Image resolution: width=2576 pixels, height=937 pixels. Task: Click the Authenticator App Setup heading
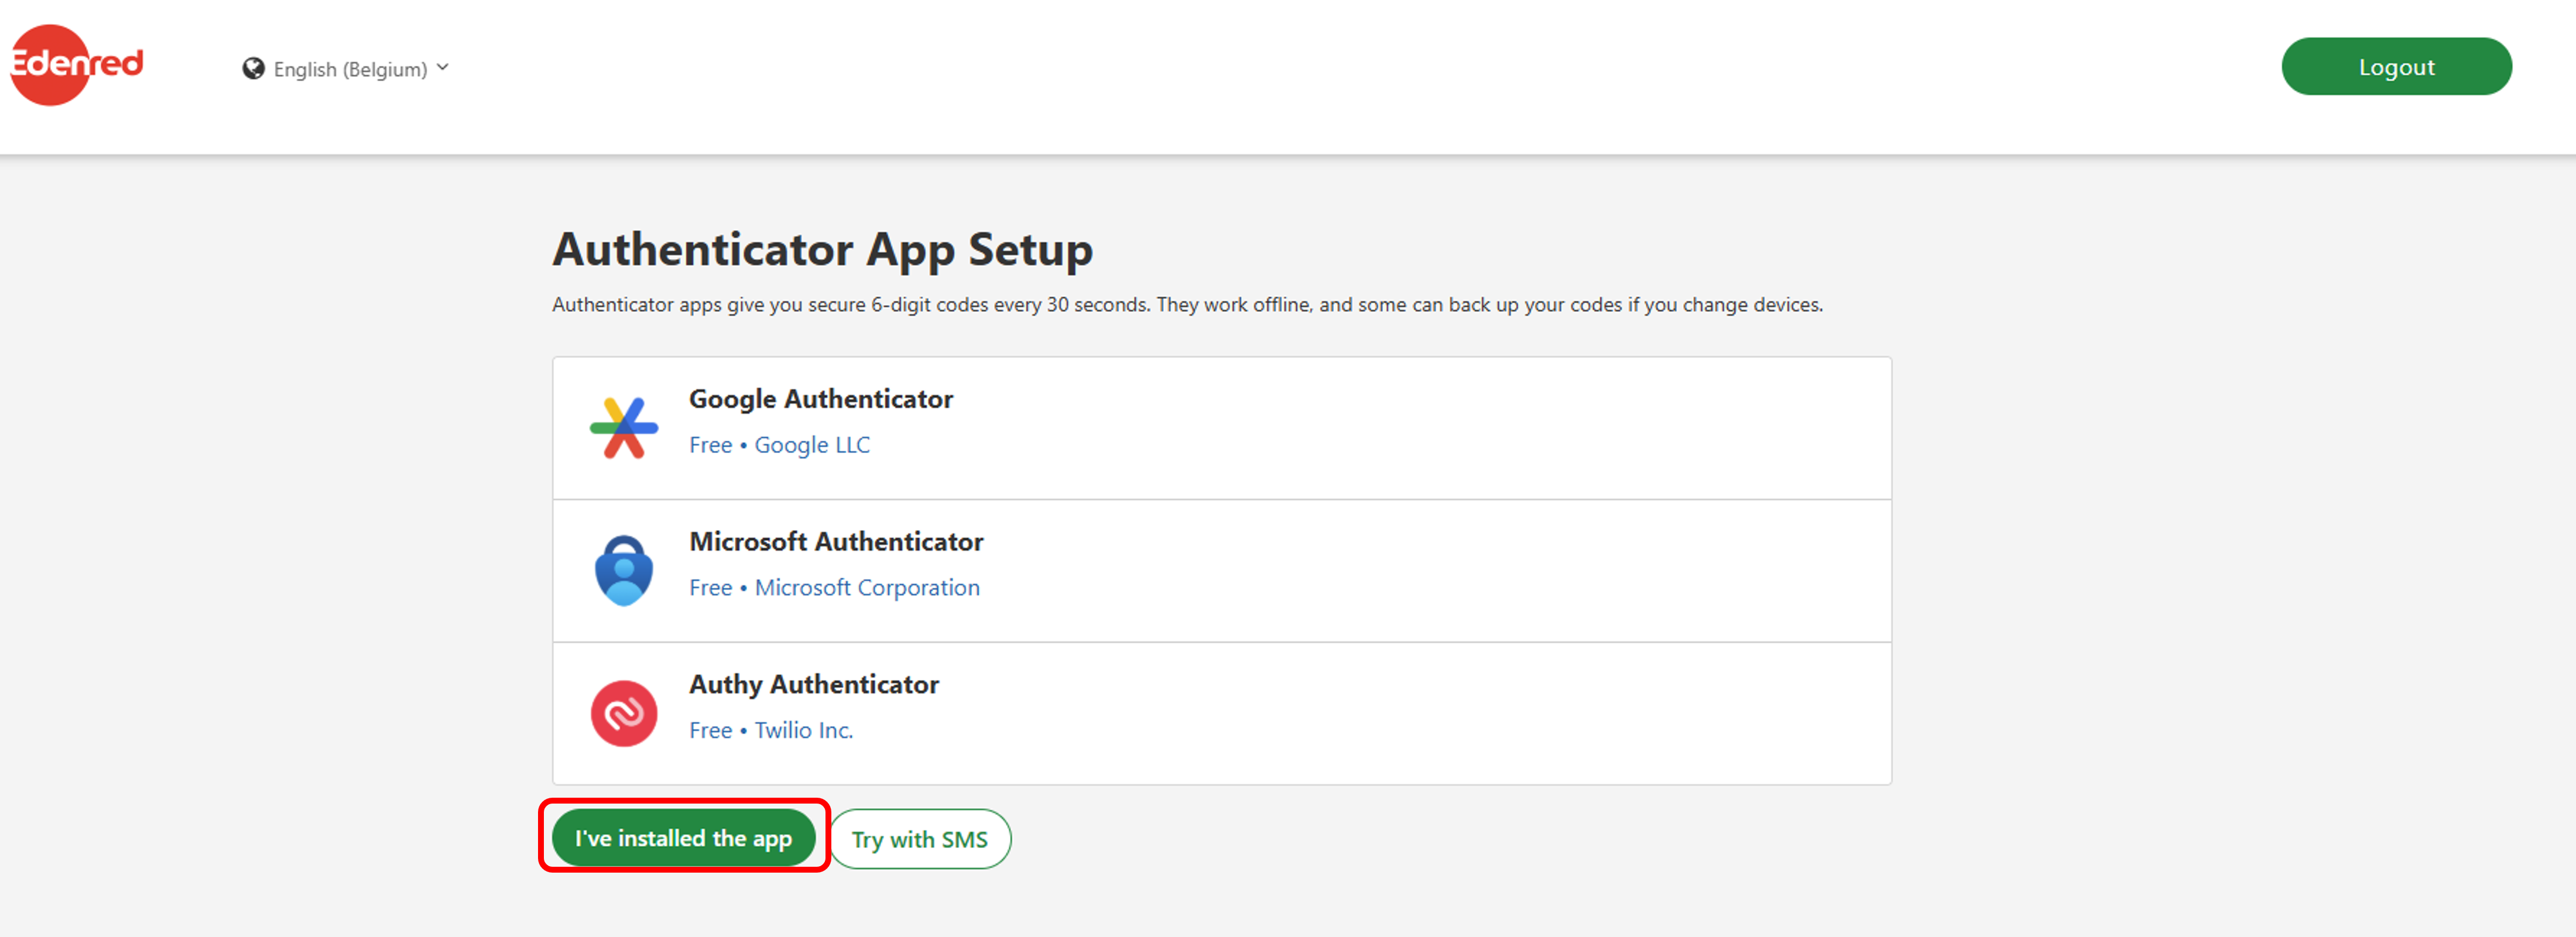(823, 249)
